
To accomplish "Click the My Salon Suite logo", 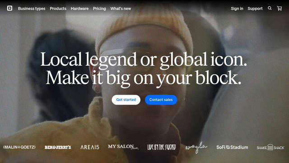I will click(123, 147).
